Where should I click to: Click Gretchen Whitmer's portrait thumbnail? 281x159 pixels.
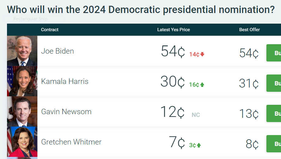tap(22, 142)
